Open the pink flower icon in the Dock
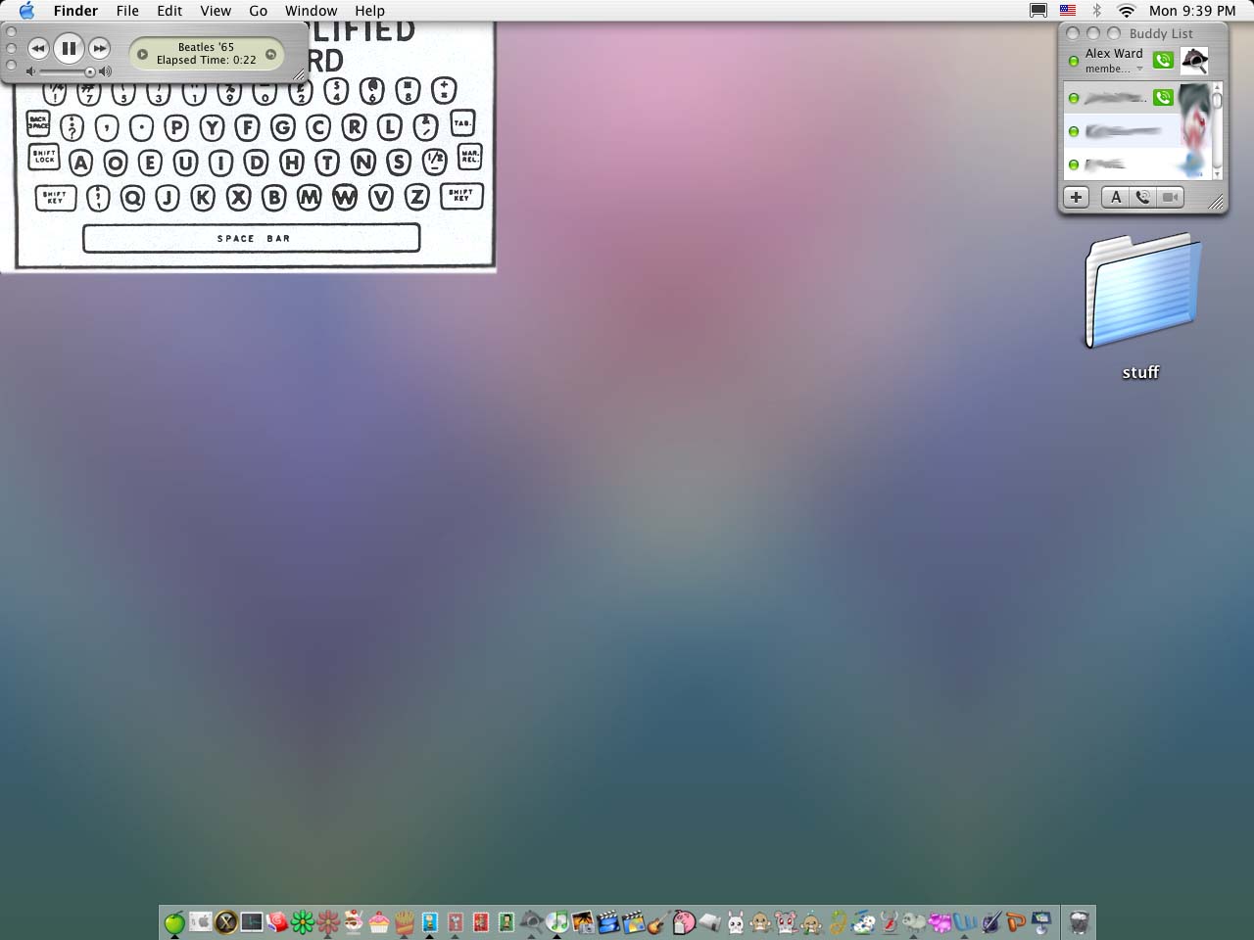This screenshot has height=940, width=1254. [328, 922]
